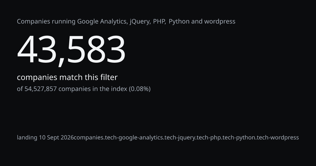
Task: Click 'PHP,' in the heading line
Action: [x=159, y=22]
